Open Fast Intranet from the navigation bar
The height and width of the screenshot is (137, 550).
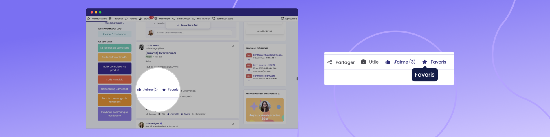click(201, 19)
